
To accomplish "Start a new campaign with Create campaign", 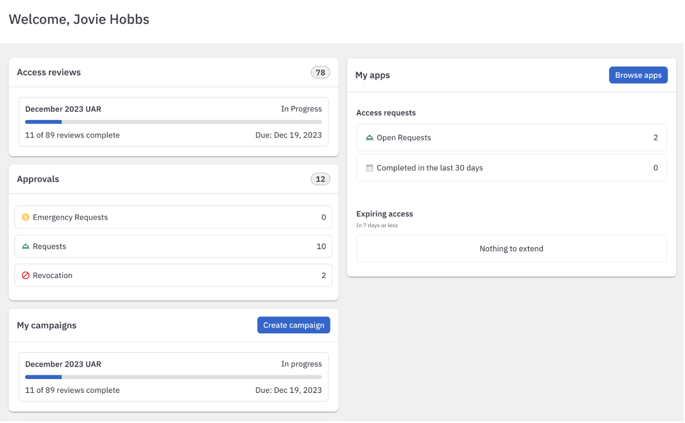I will pos(293,325).
